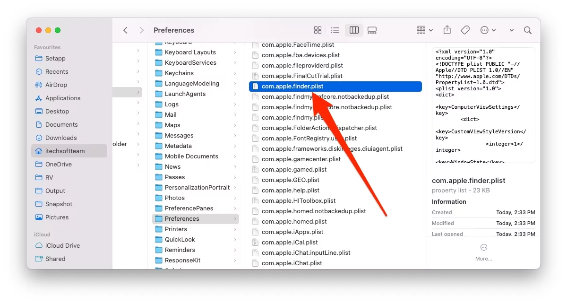Screen dimensions: 567x304
Task: Select the Reminders folder
Action: click(196, 250)
